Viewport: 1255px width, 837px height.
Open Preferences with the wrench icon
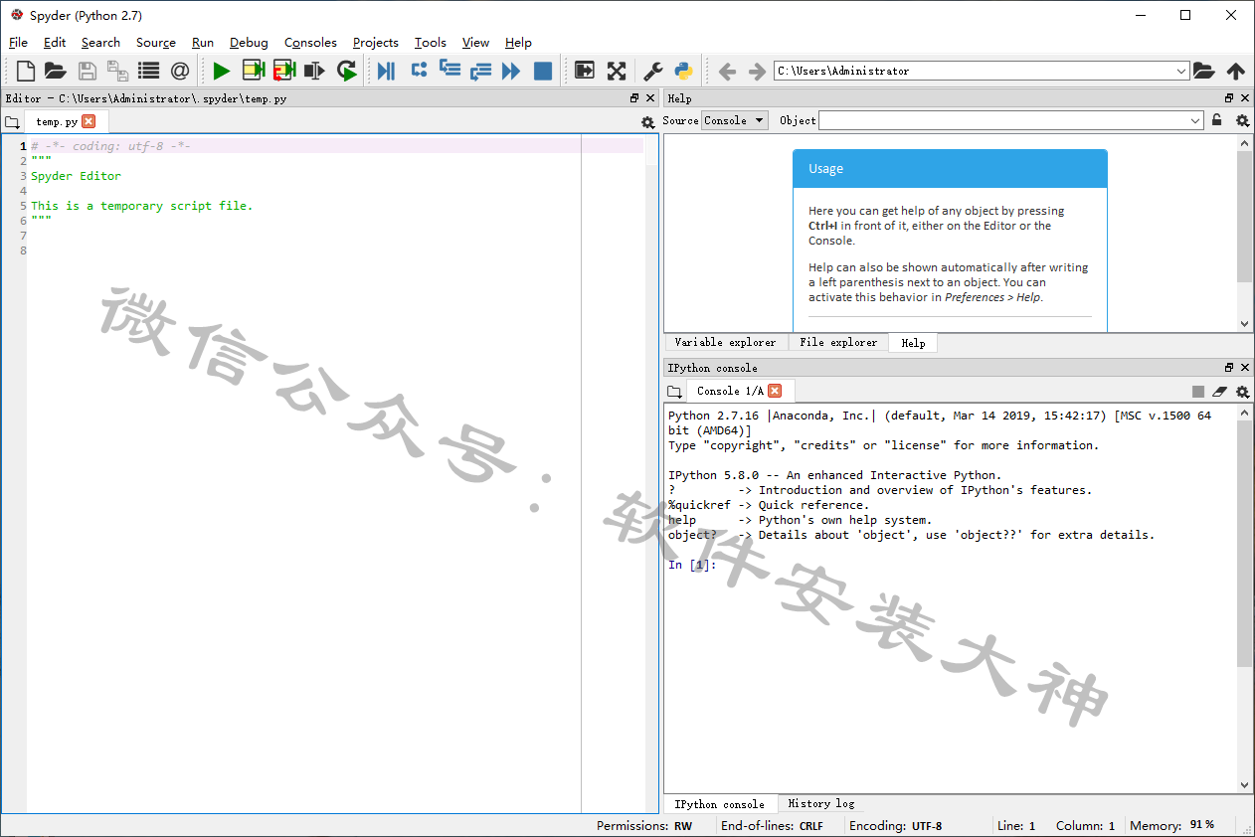click(653, 71)
